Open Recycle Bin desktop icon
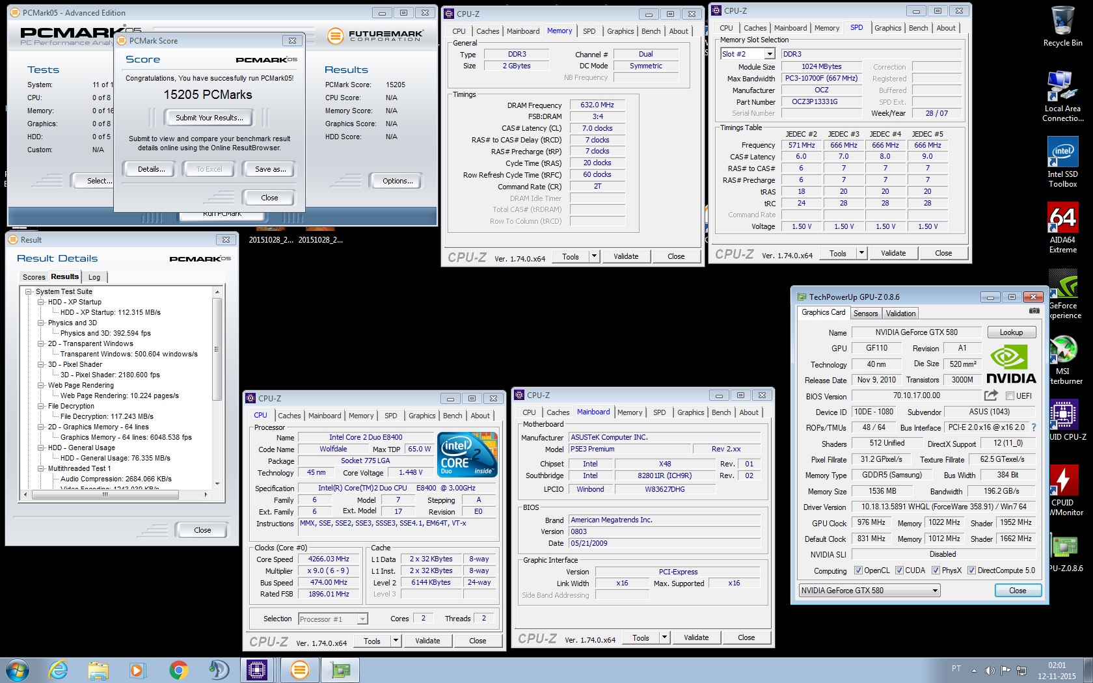This screenshot has width=1093, height=683. (1062, 26)
